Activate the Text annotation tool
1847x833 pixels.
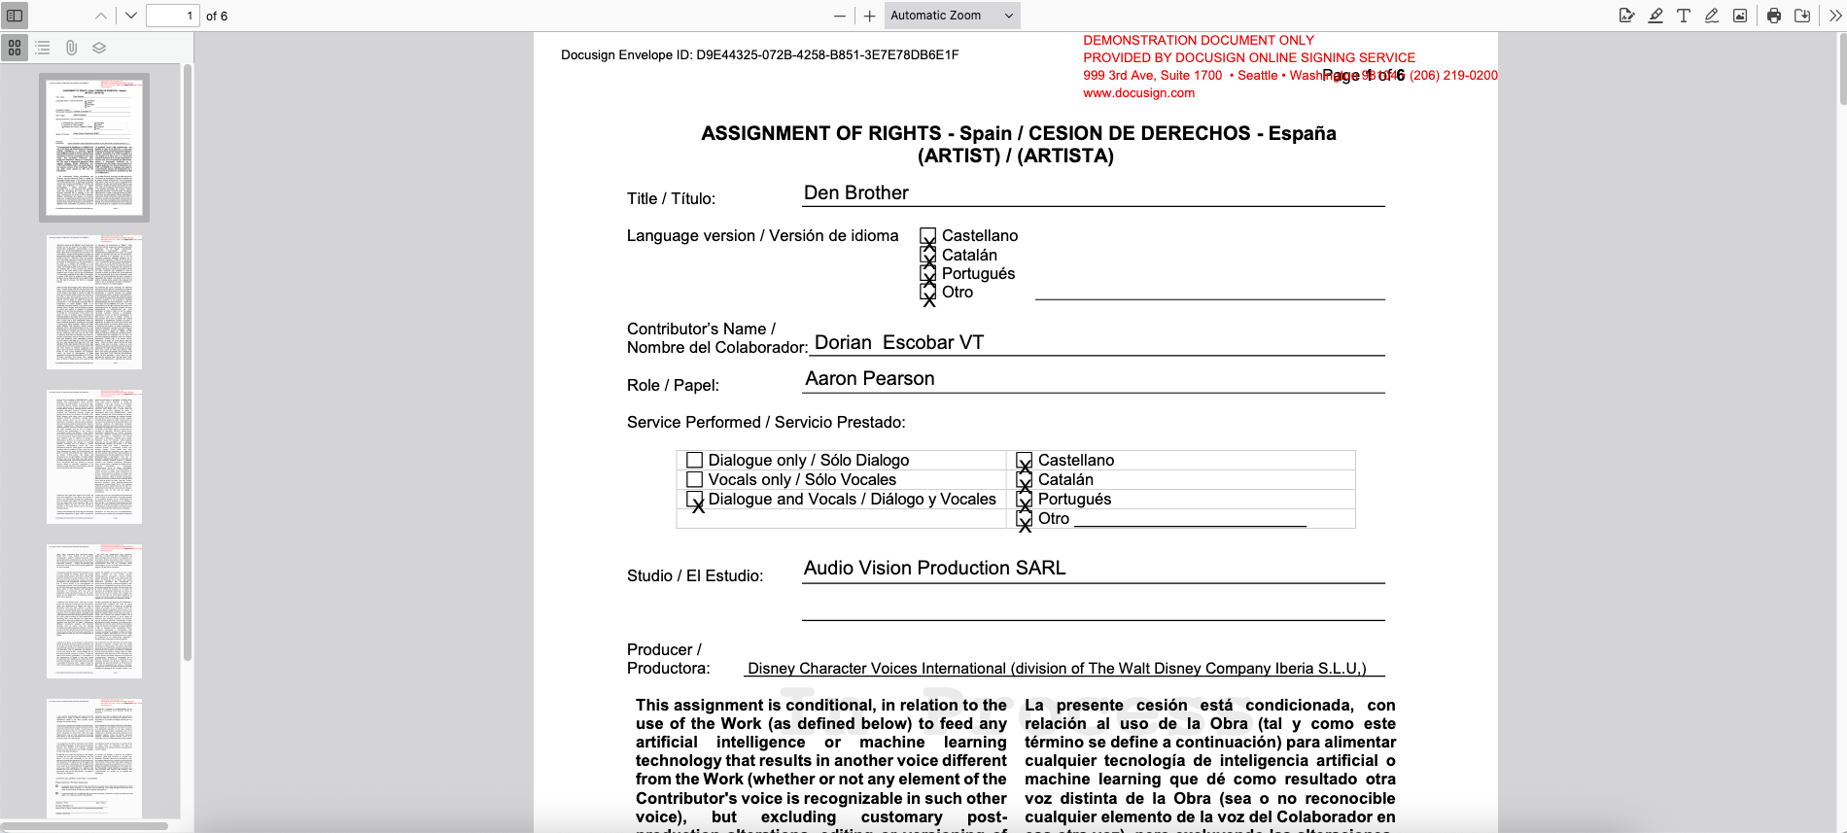(1684, 16)
